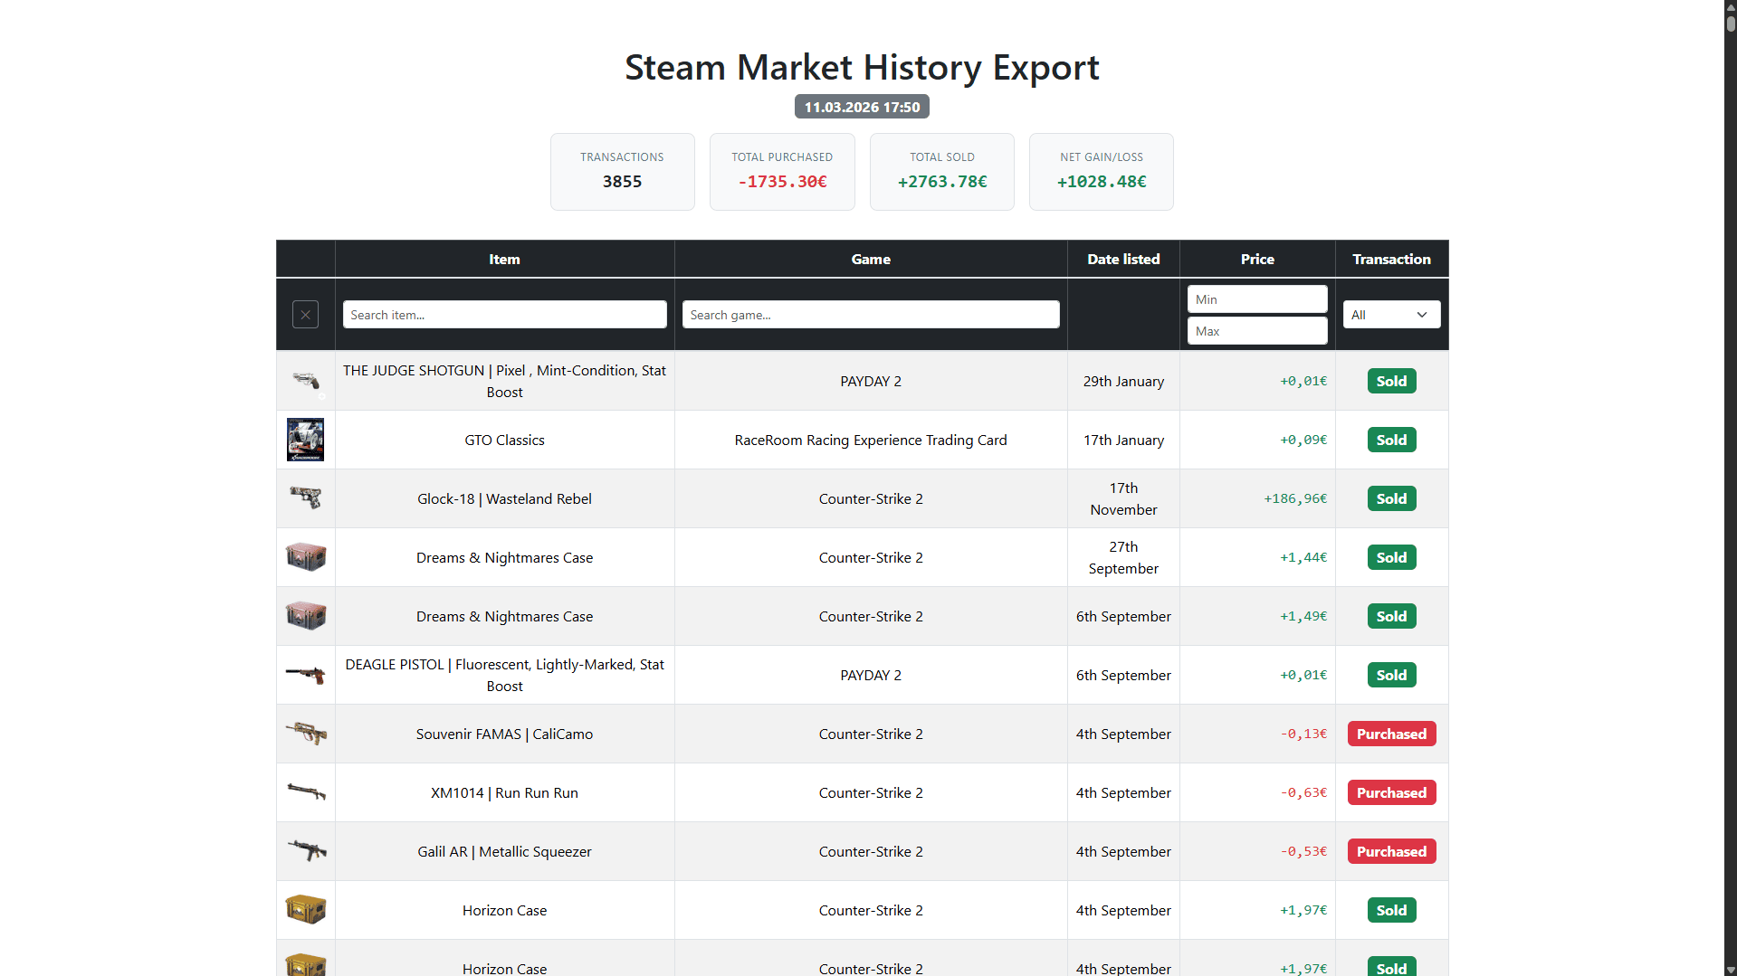1737x976 pixels.
Task: Click the Min price filter field
Action: pyautogui.click(x=1257, y=298)
